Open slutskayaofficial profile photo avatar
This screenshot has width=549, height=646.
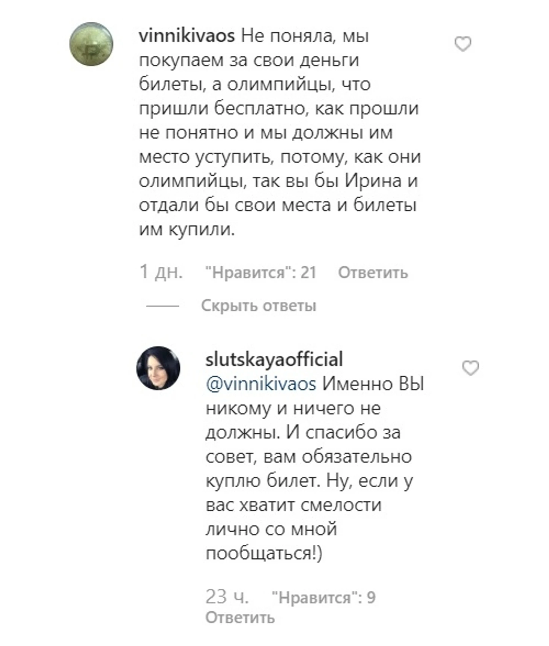click(x=158, y=368)
